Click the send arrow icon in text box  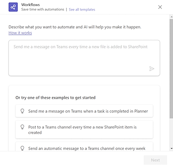tap(152, 69)
